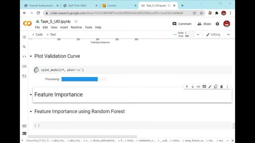Share the notebook

click(204, 24)
